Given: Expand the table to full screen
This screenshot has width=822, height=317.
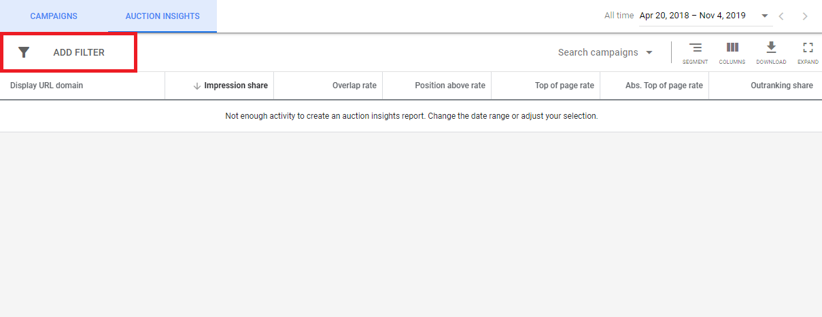Looking at the screenshot, I should [808, 53].
